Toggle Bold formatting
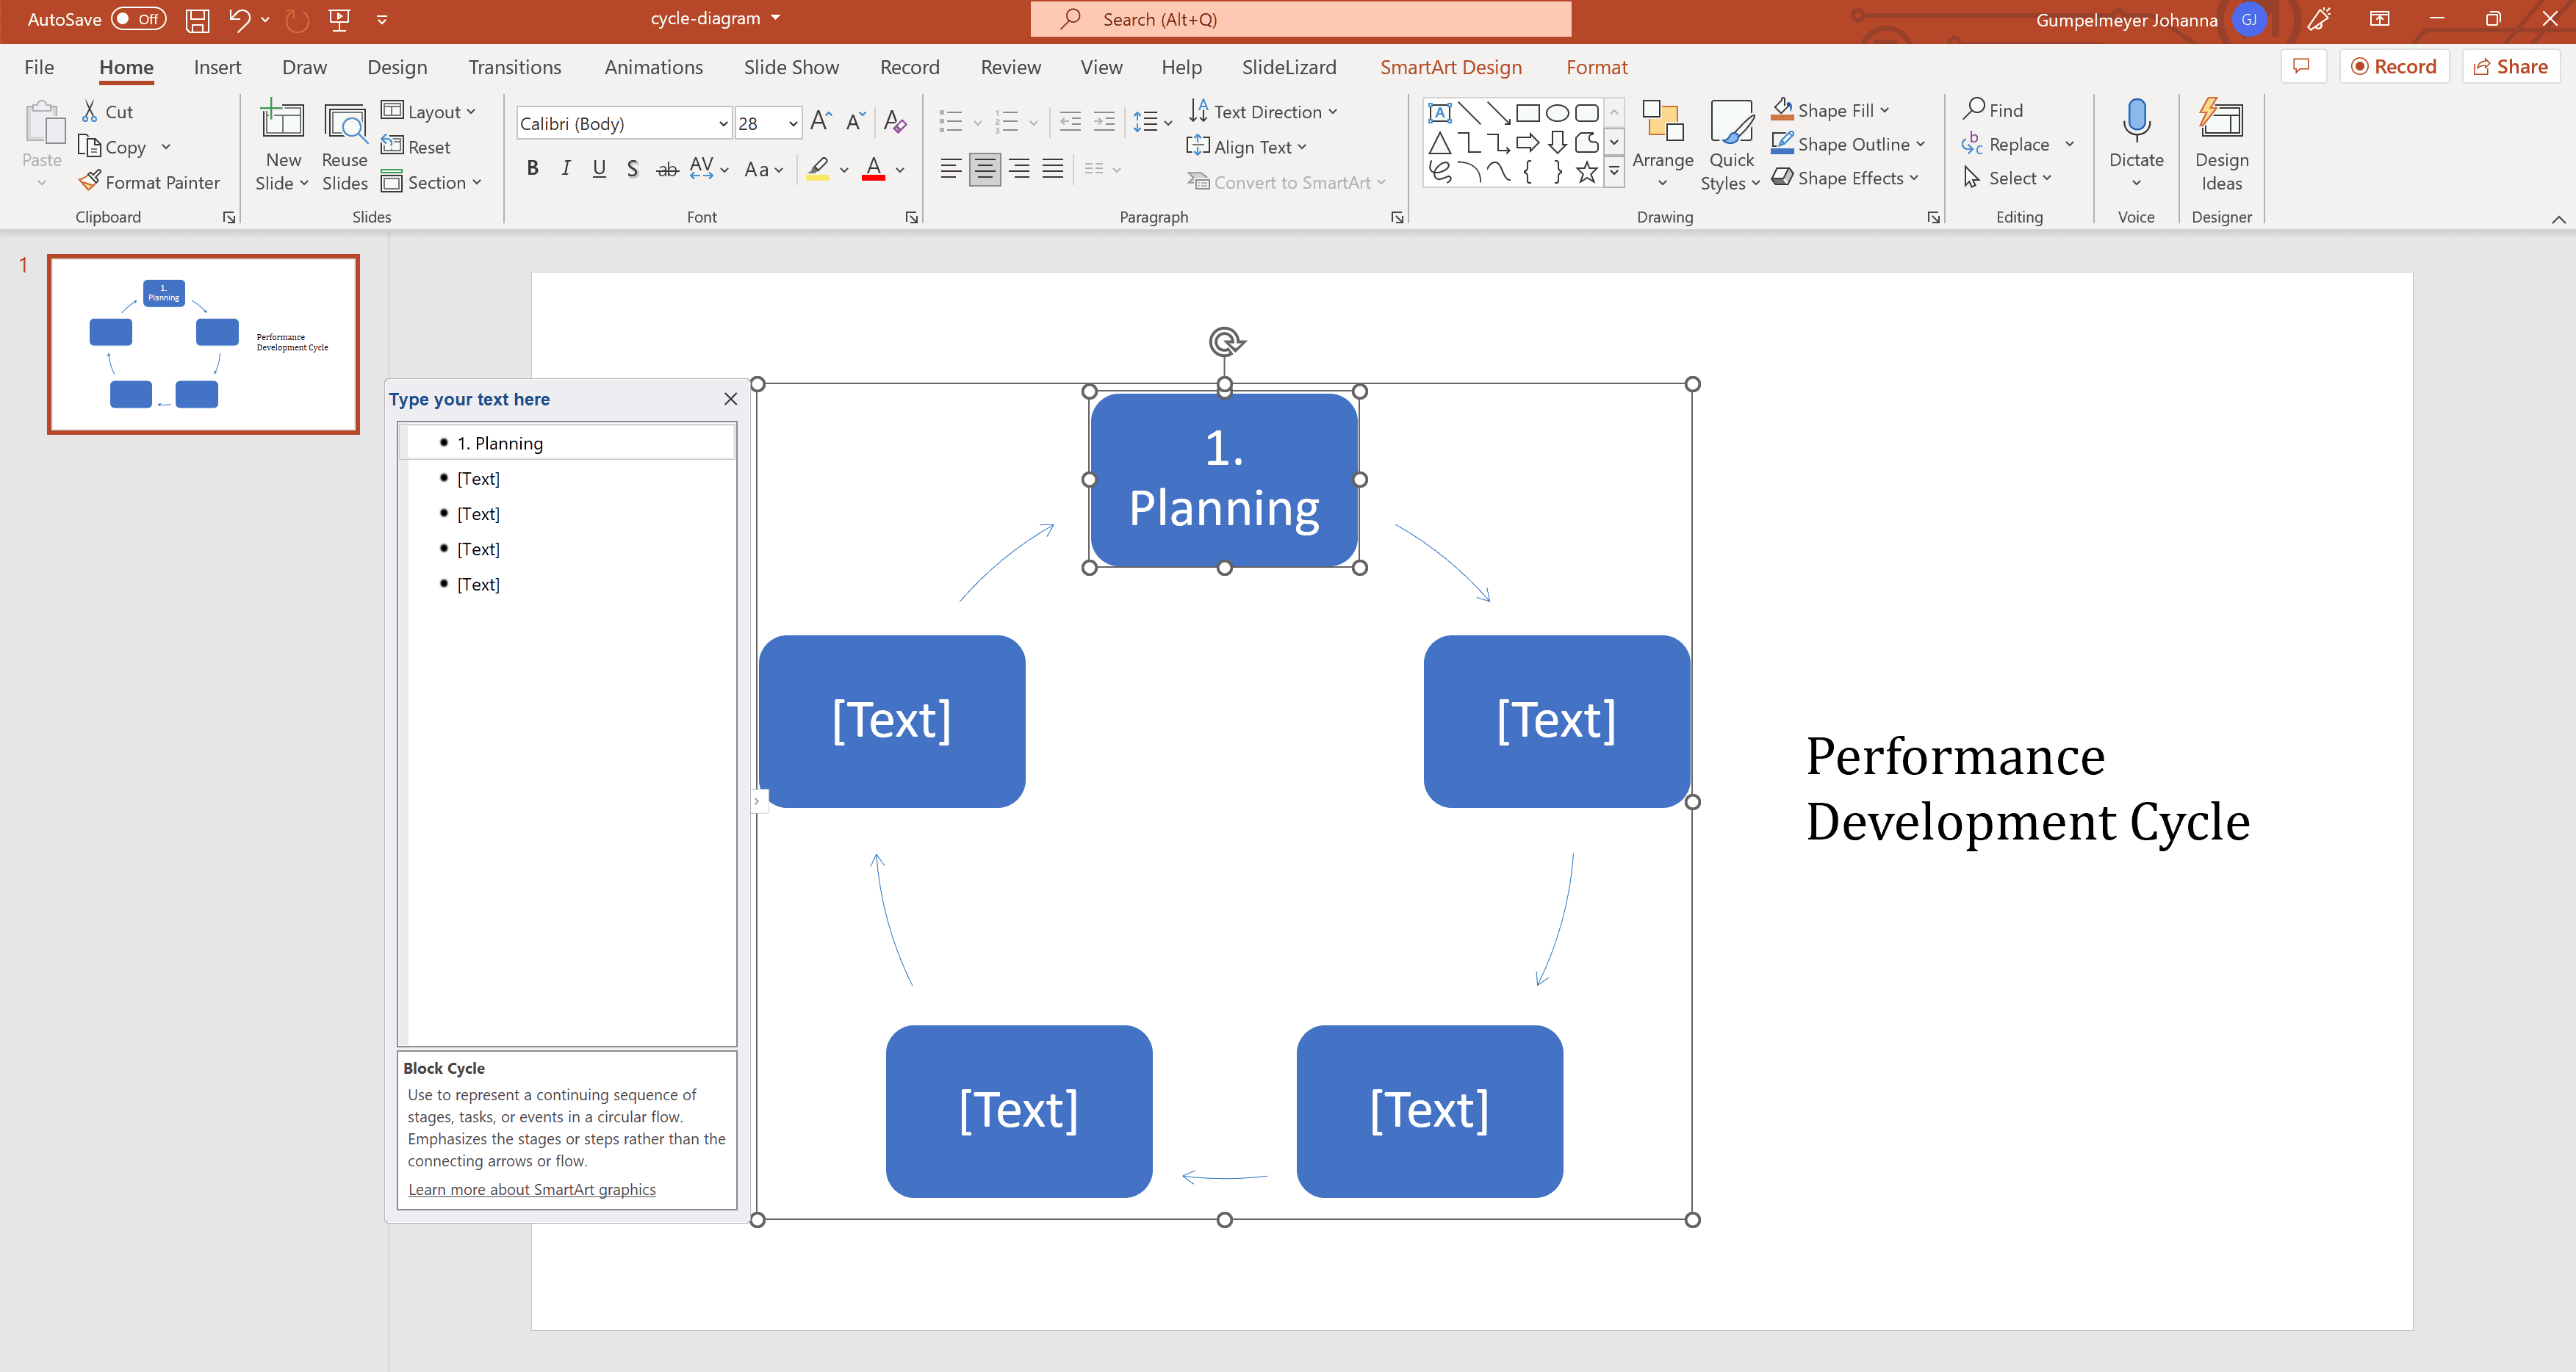The image size is (2576, 1372). (532, 169)
